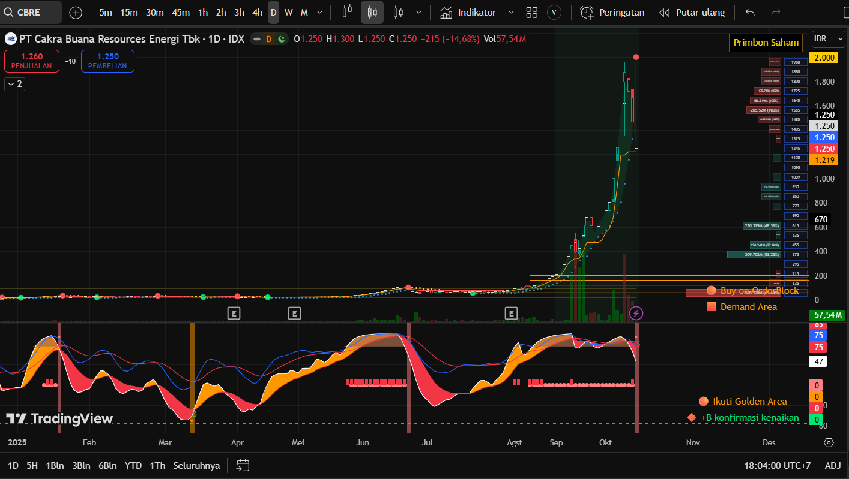This screenshot has width=849, height=479.
Task: Open the go-to-date calendar icon
Action: (x=243, y=465)
